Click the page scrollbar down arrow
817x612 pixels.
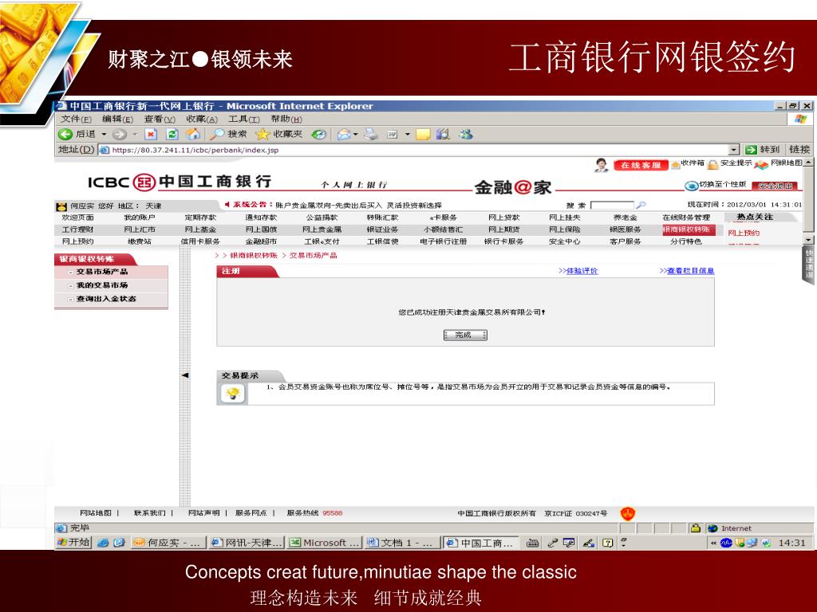point(808,240)
